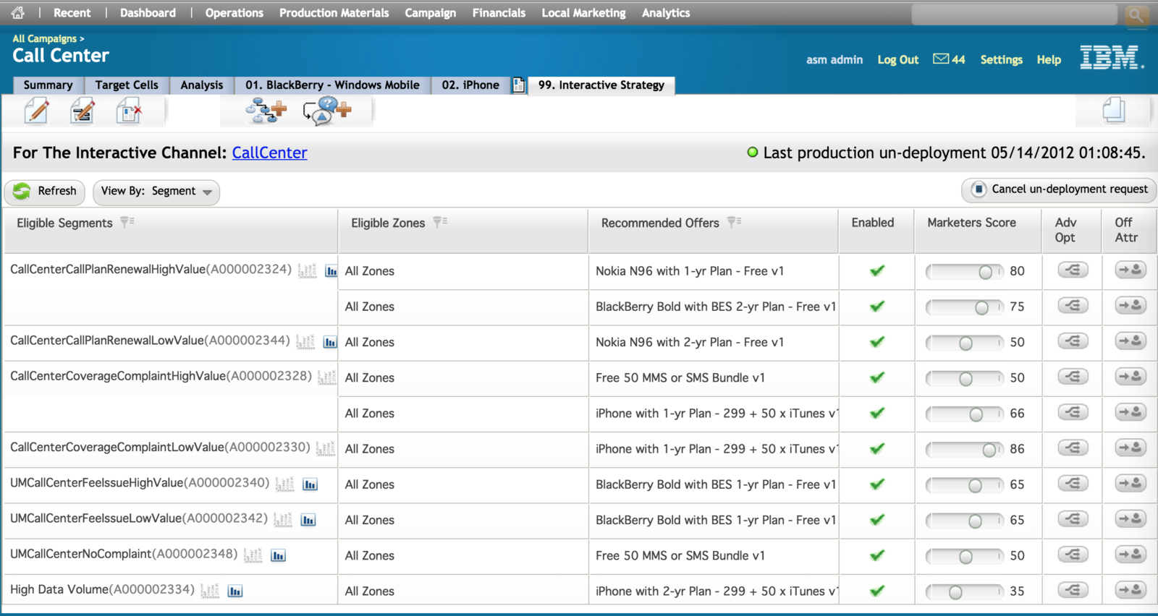Open chart for UMCallCenterNoComplaint segment
This screenshot has width=1158, height=616.
tap(278, 555)
